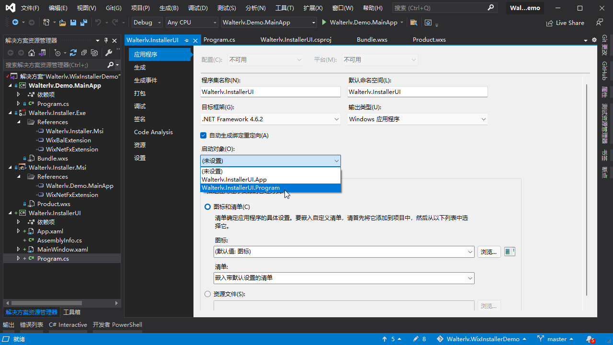Select the 资源文件 radio button
This screenshot has width=613, height=345.
[x=207, y=294]
